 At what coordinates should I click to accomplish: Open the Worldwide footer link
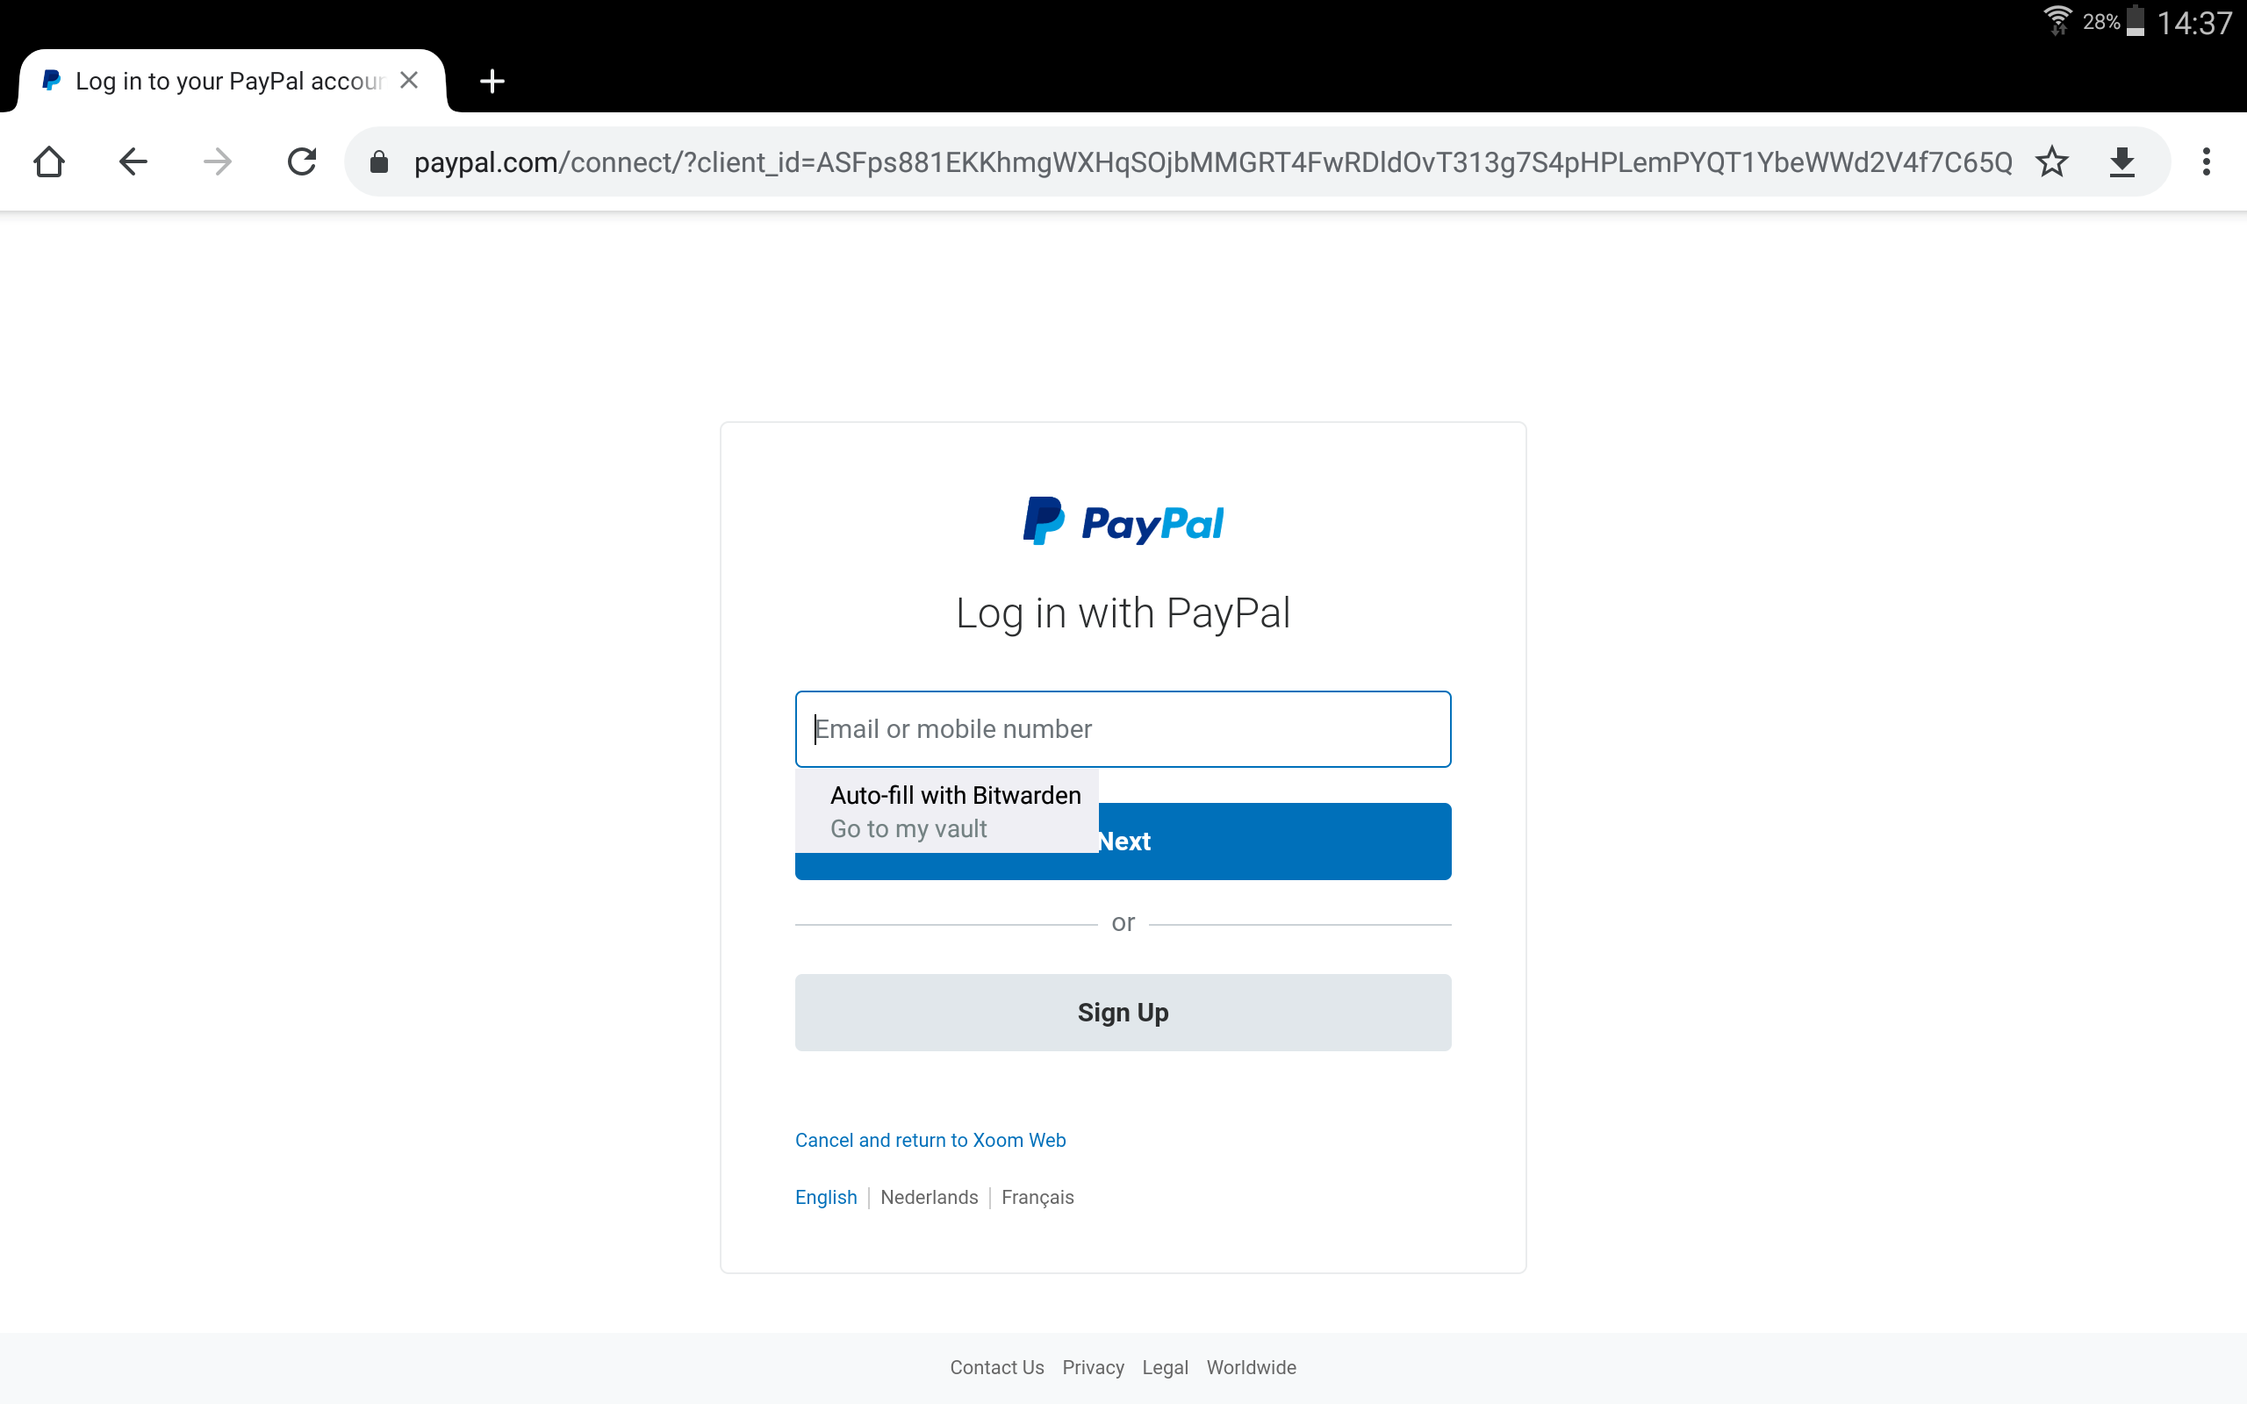click(1251, 1367)
